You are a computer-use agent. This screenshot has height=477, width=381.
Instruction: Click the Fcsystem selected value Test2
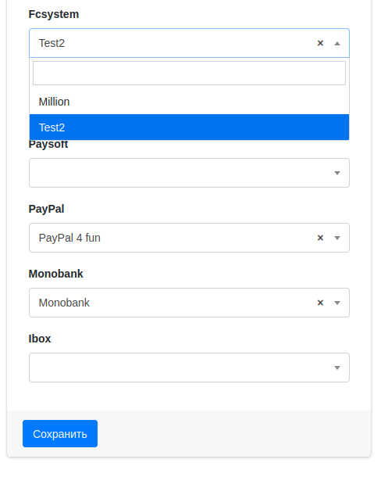[x=52, y=43]
